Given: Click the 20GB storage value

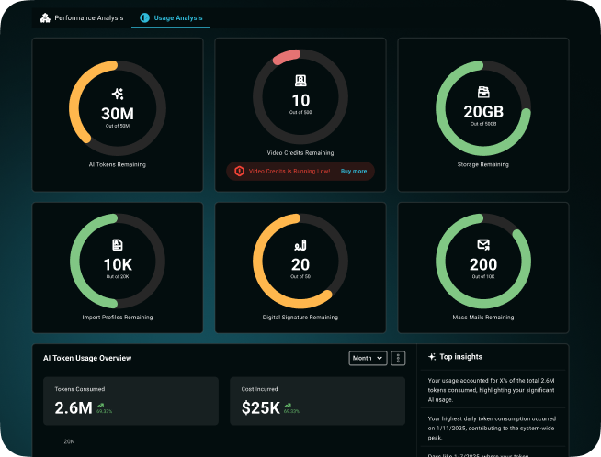Looking at the screenshot, I should (x=483, y=112).
